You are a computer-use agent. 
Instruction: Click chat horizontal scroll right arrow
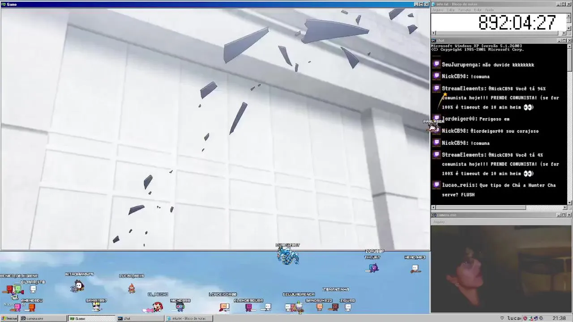click(x=564, y=208)
